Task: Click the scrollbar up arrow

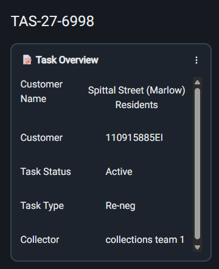Action: pyautogui.click(x=197, y=83)
